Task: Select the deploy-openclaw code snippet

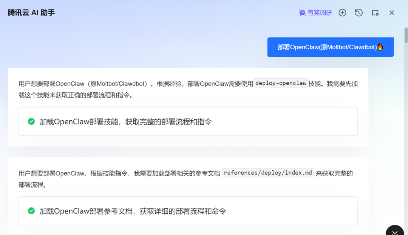Action: [x=281, y=83]
